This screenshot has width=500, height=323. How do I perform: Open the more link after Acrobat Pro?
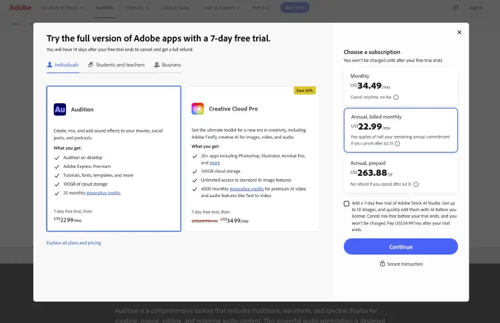pos(215,162)
